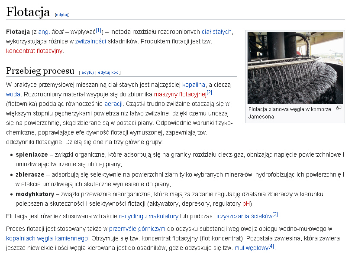Open the przemyśle górniczym link
The height and width of the screenshot is (253, 355).
[x=137, y=229]
